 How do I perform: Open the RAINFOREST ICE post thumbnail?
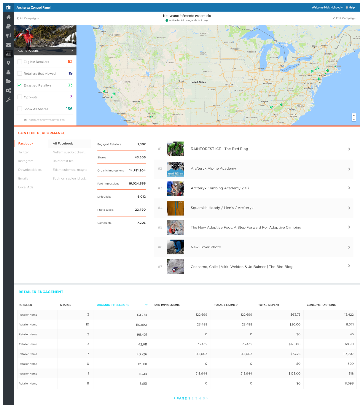[176, 149]
